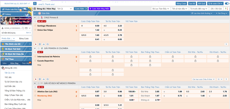The height and width of the screenshot is (109, 230).
Task: Open Phiên bản Rút Gọn banner
Action: pos(16,9)
